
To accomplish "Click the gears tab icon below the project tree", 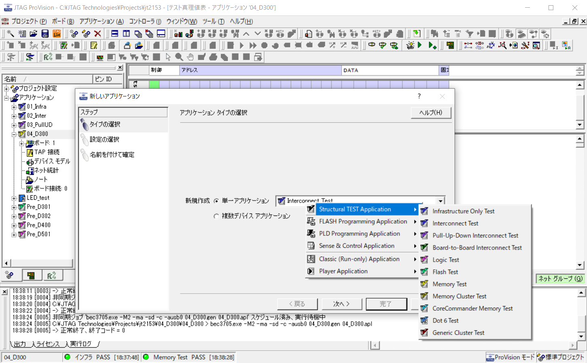I will 10,275.
